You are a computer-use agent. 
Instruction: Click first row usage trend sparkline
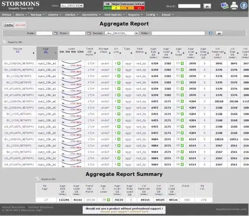[72, 63]
